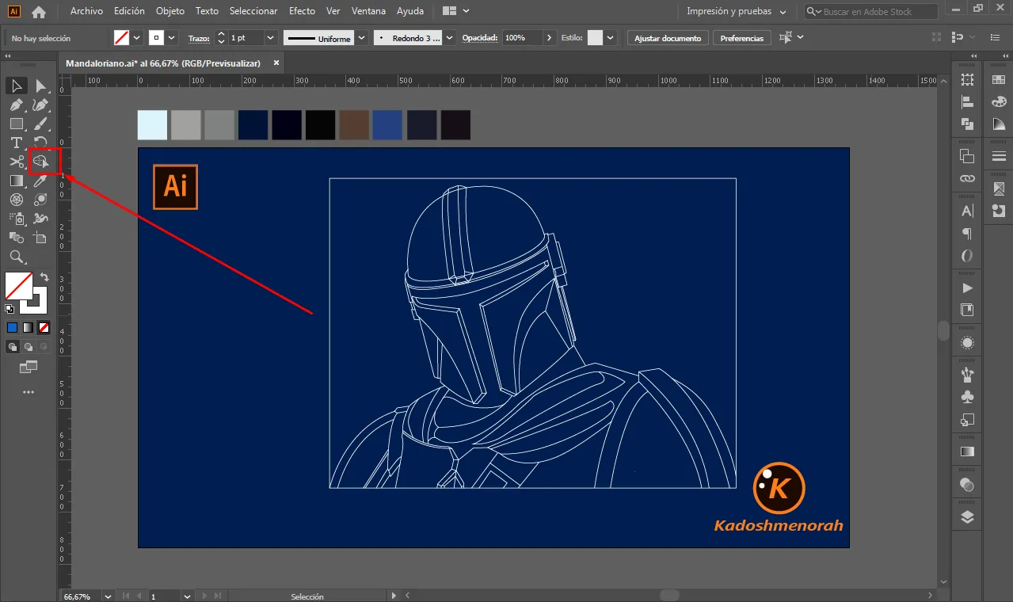Select the Symbol Sprayer tool
Viewport: 1013px width, 602px height.
click(x=17, y=219)
